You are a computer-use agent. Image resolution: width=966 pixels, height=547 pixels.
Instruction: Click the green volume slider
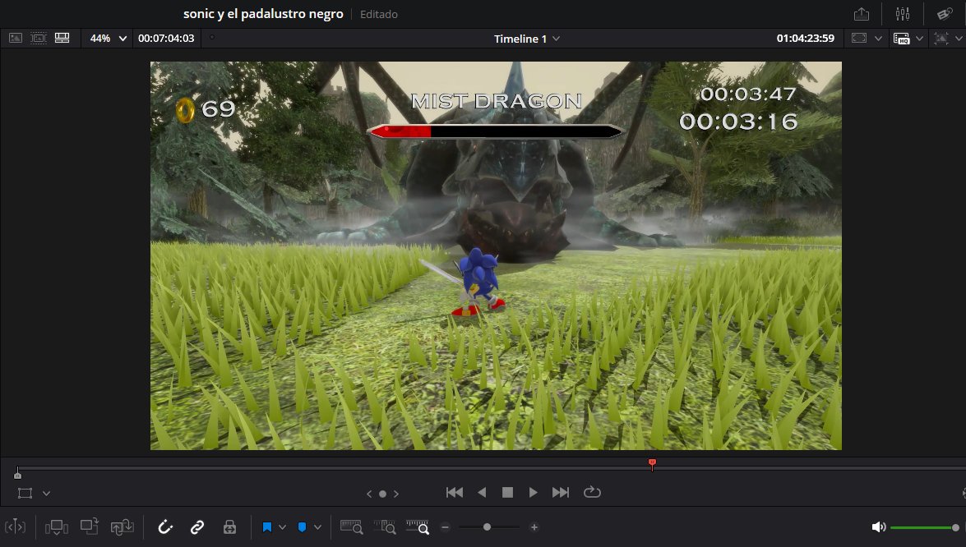[925, 527]
